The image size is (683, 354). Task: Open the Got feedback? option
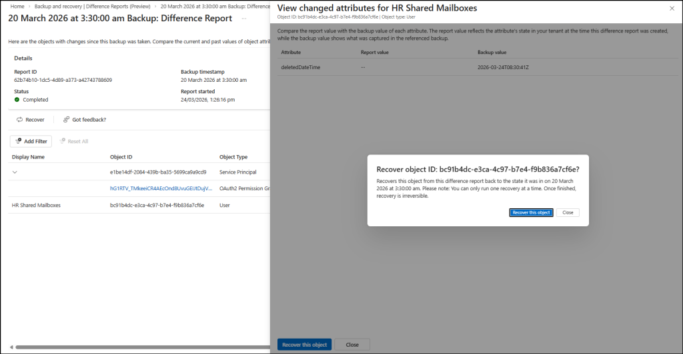[85, 120]
